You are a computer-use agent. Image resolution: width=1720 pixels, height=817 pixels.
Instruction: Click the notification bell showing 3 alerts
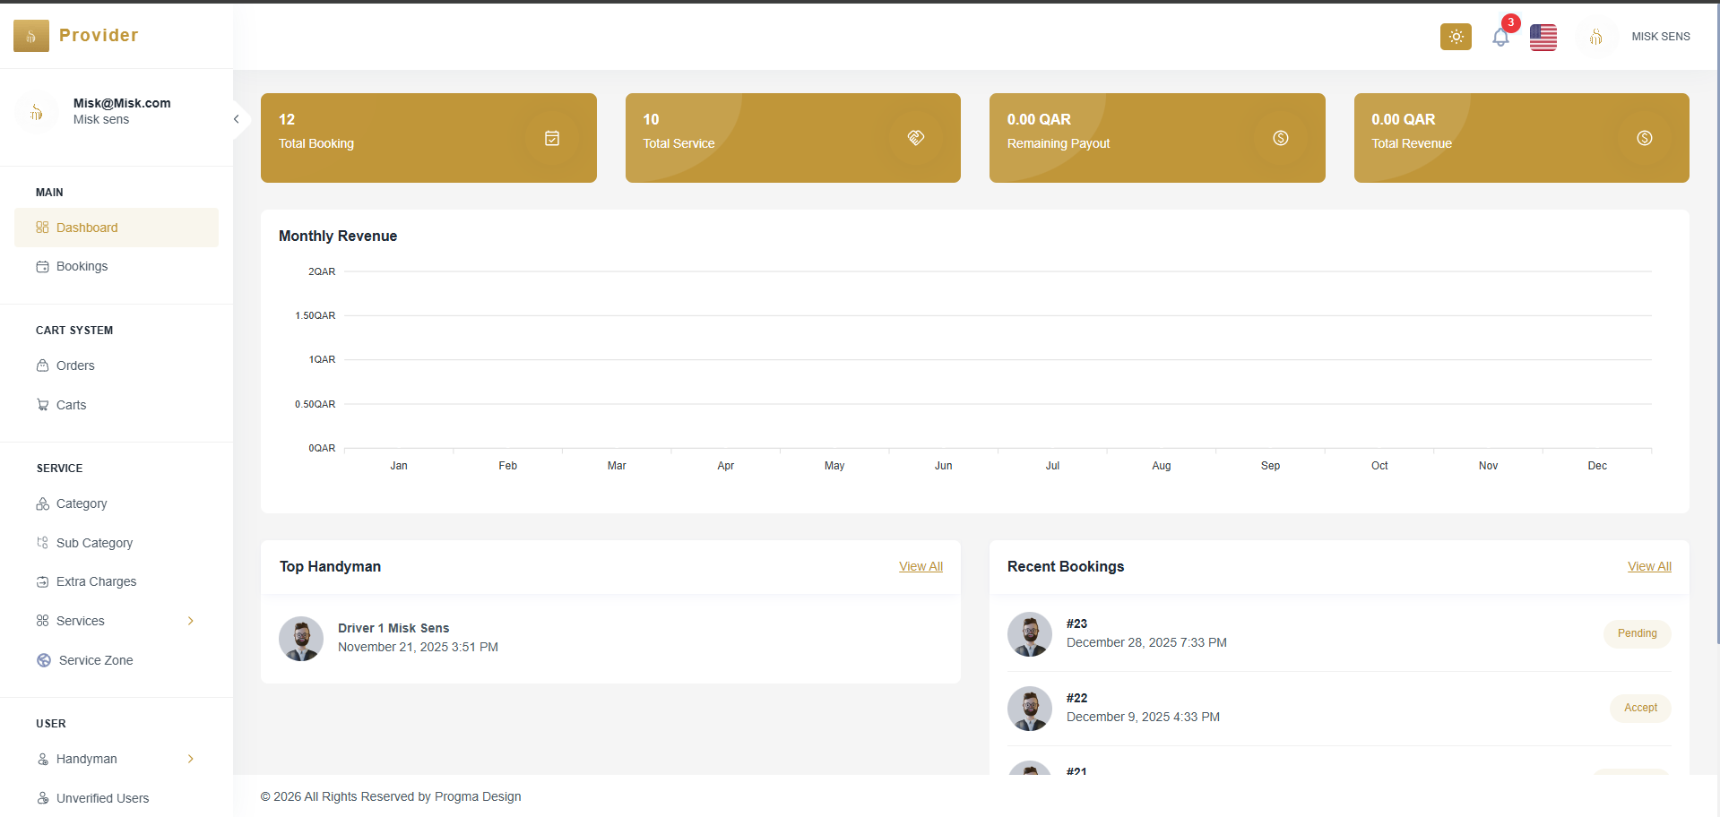[x=1500, y=37]
